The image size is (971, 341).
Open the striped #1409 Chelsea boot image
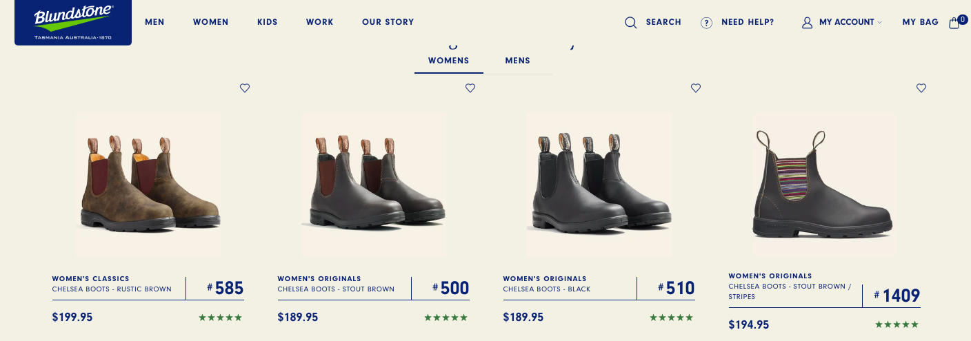pyautogui.click(x=824, y=184)
